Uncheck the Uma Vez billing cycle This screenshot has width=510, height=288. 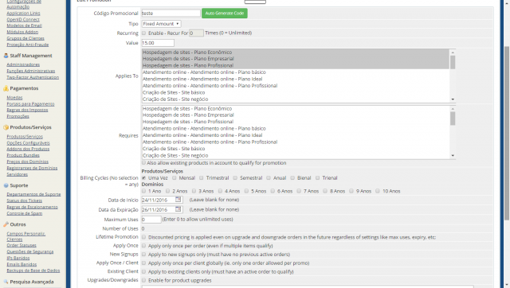point(143,177)
